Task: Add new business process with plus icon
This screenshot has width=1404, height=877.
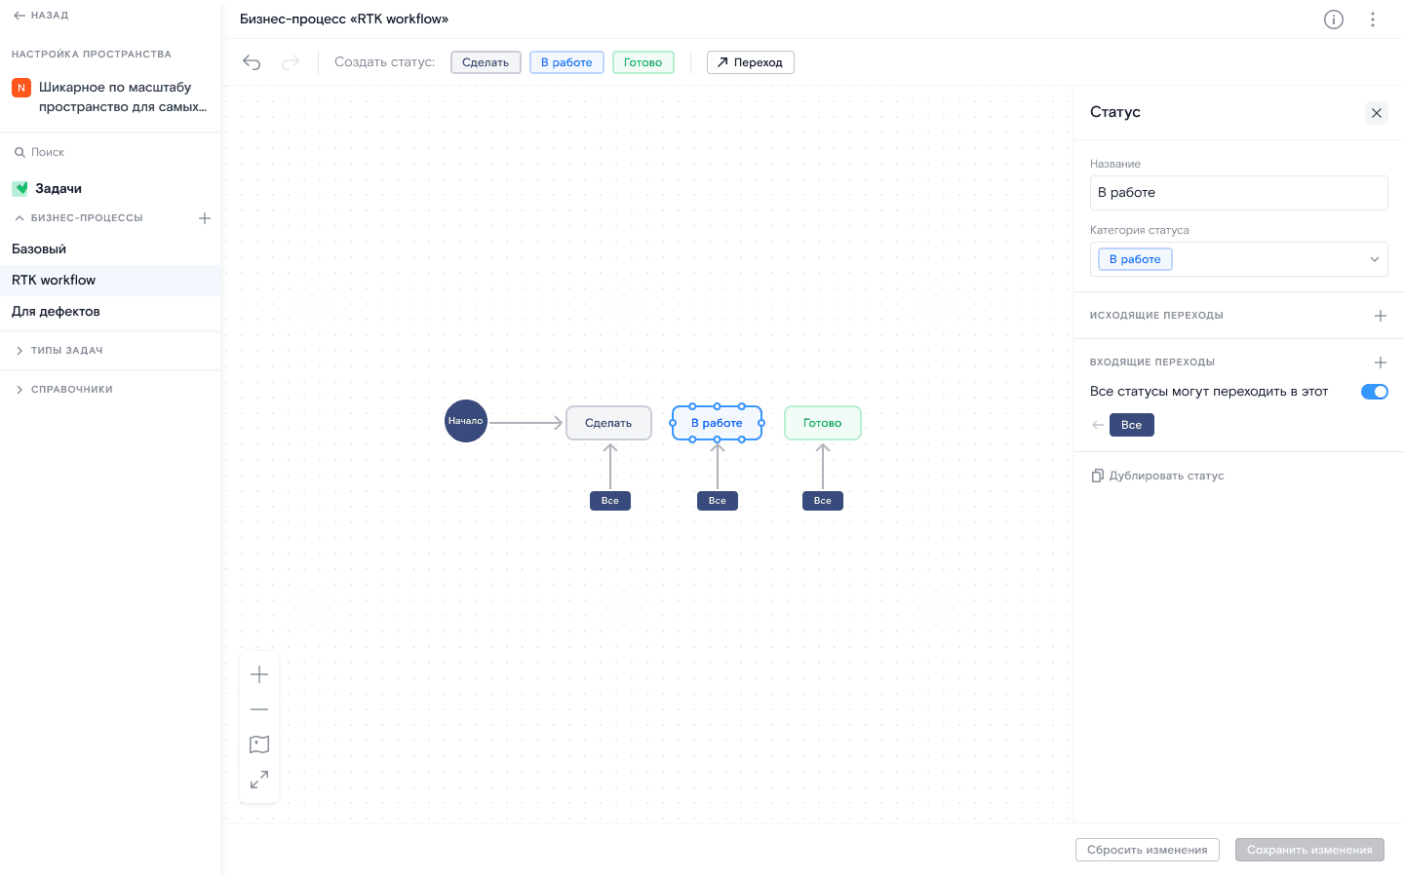Action: tap(205, 218)
